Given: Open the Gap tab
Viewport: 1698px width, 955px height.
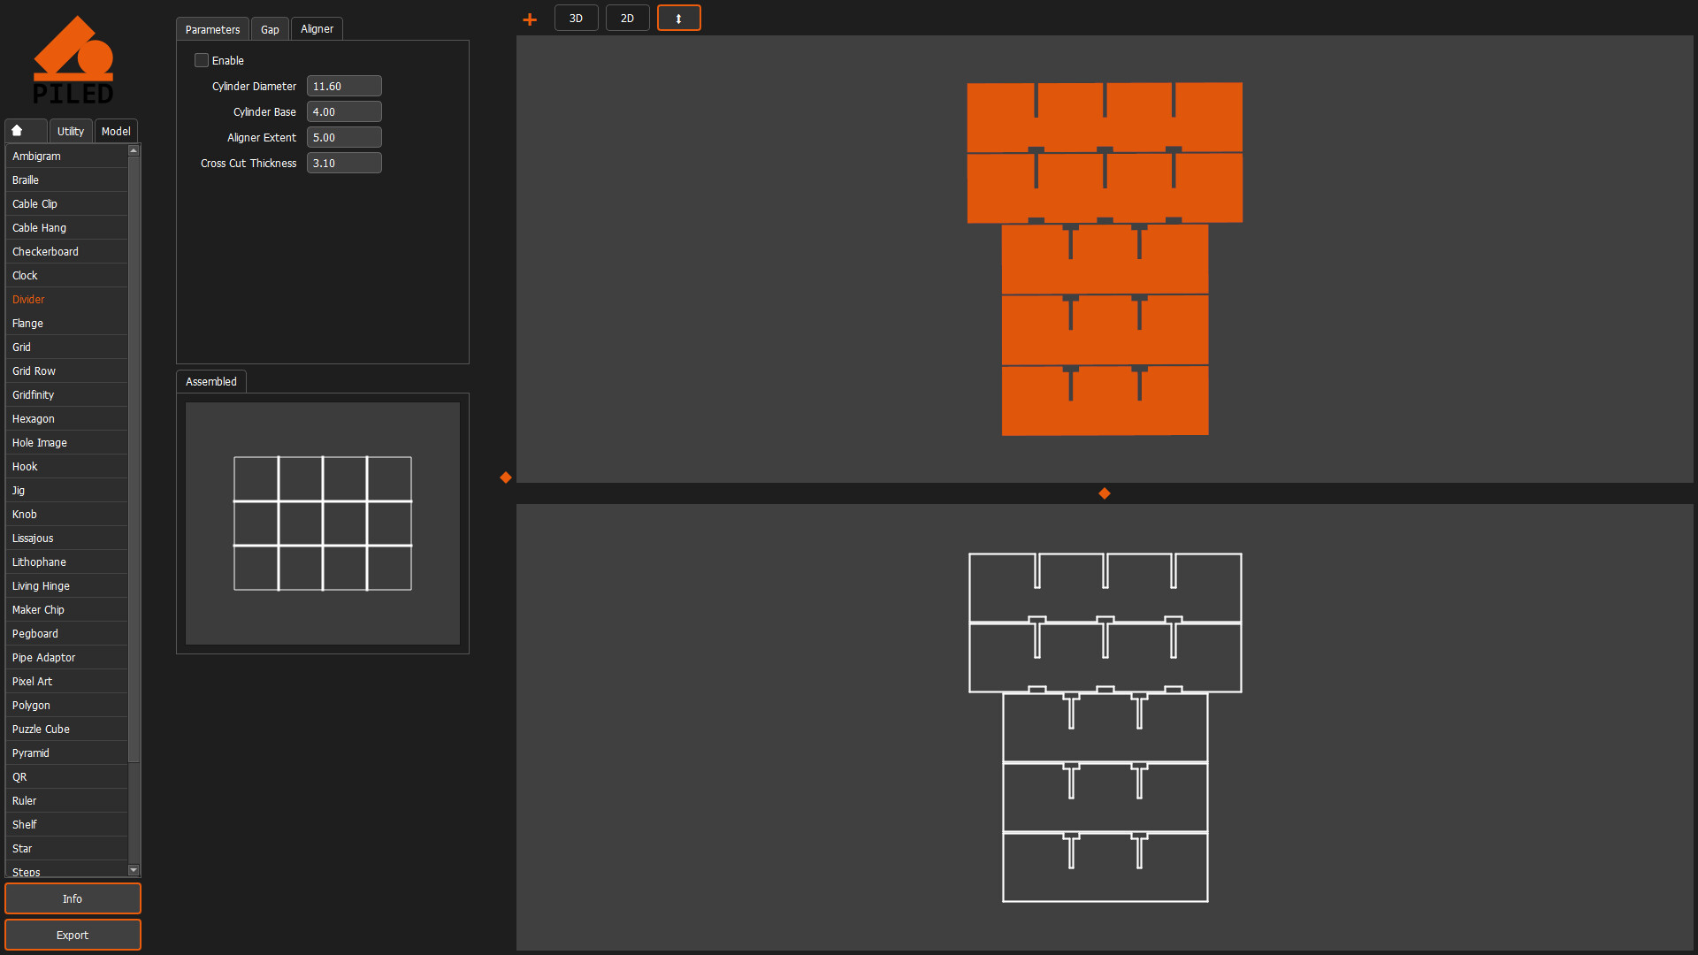Looking at the screenshot, I should pyautogui.click(x=270, y=30).
